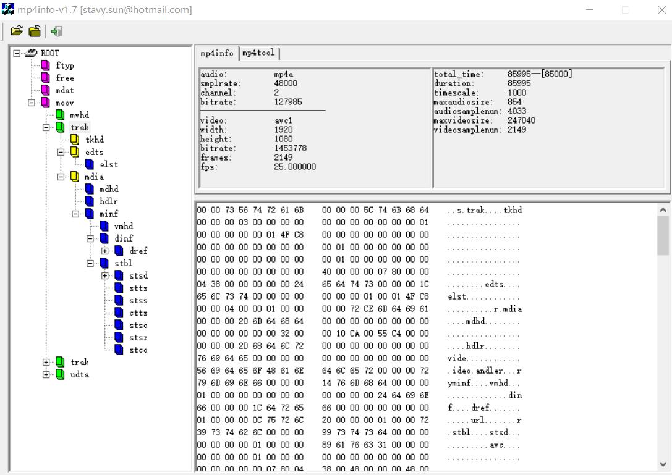Viewport: 672px width, 475px height.
Task: Select the blue stco box icon
Action: (119, 350)
